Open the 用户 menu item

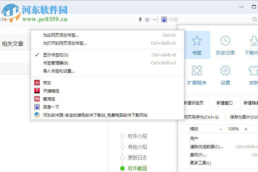[x=218, y=138]
